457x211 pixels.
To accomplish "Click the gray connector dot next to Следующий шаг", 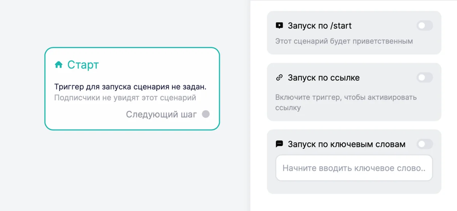I will coord(206,114).
